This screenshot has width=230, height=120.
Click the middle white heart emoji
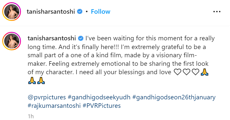[186, 72]
